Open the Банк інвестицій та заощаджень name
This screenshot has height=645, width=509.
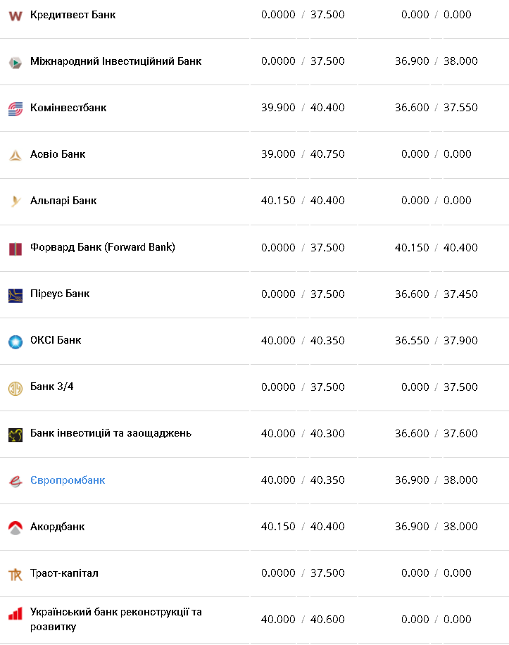click(x=111, y=433)
